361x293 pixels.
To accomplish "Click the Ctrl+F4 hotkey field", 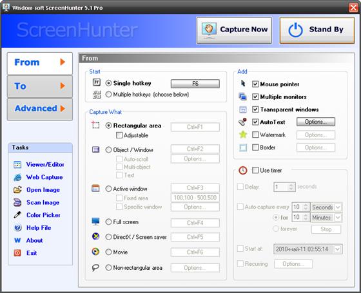I will click(x=195, y=223).
